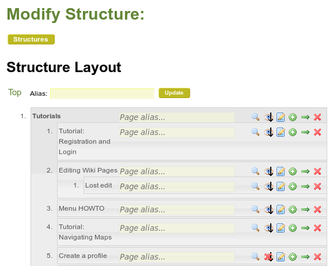333x266 pixels.
Task: View Tutorial: Navigating Maps with magnifier icon
Action: point(255,228)
